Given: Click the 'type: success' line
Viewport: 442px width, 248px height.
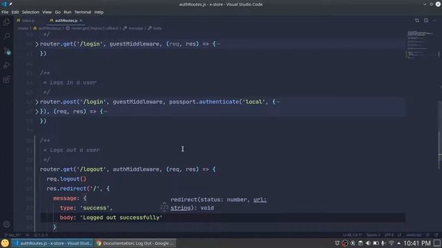Looking at the screenshot, I should [86, 208].
